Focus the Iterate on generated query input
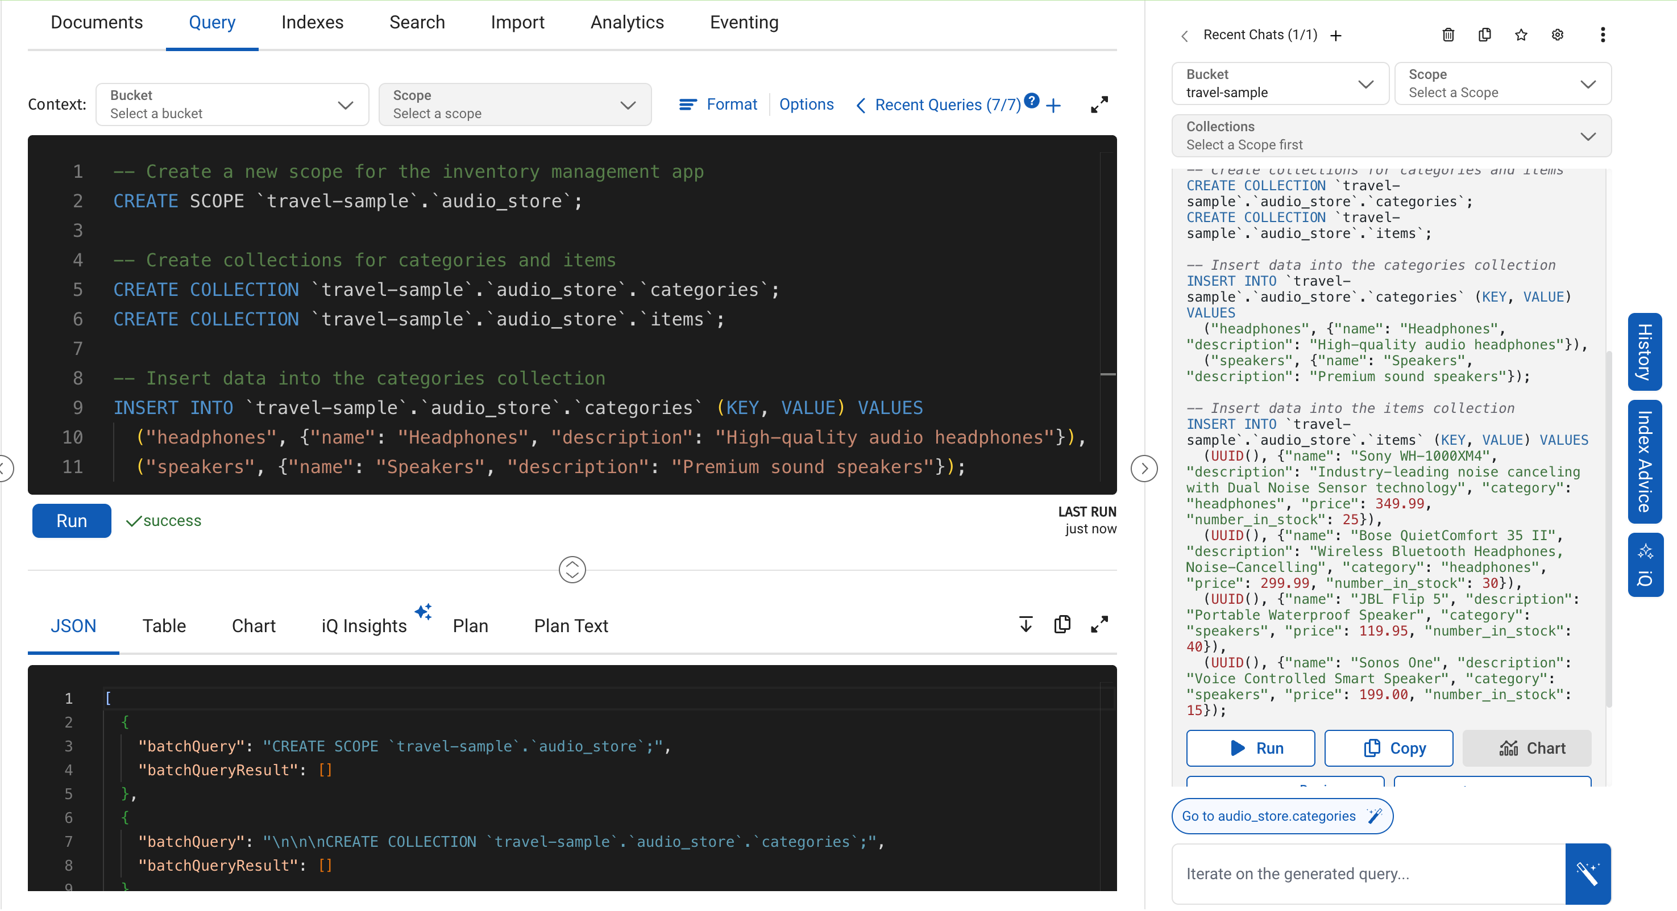Screen dimensions: 1677x911 pyautogui.click(x=1368, y=874)
